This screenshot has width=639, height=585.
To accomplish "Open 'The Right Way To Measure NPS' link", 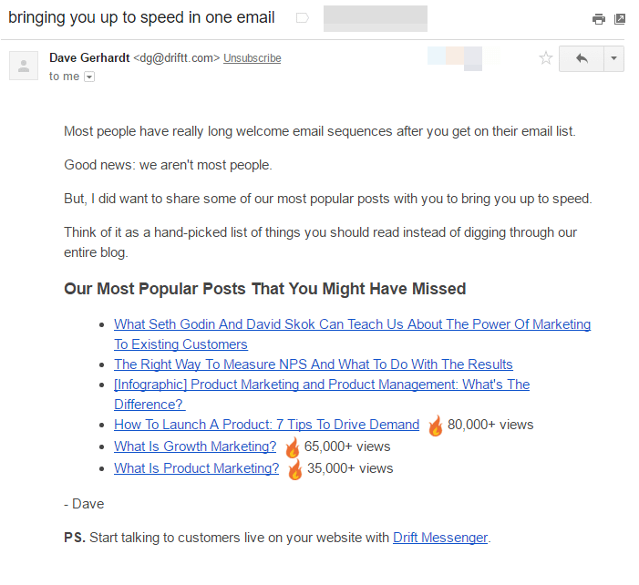I will [313, 364].
